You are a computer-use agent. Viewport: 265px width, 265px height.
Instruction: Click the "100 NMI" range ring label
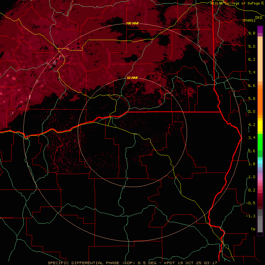pos(132,23)
